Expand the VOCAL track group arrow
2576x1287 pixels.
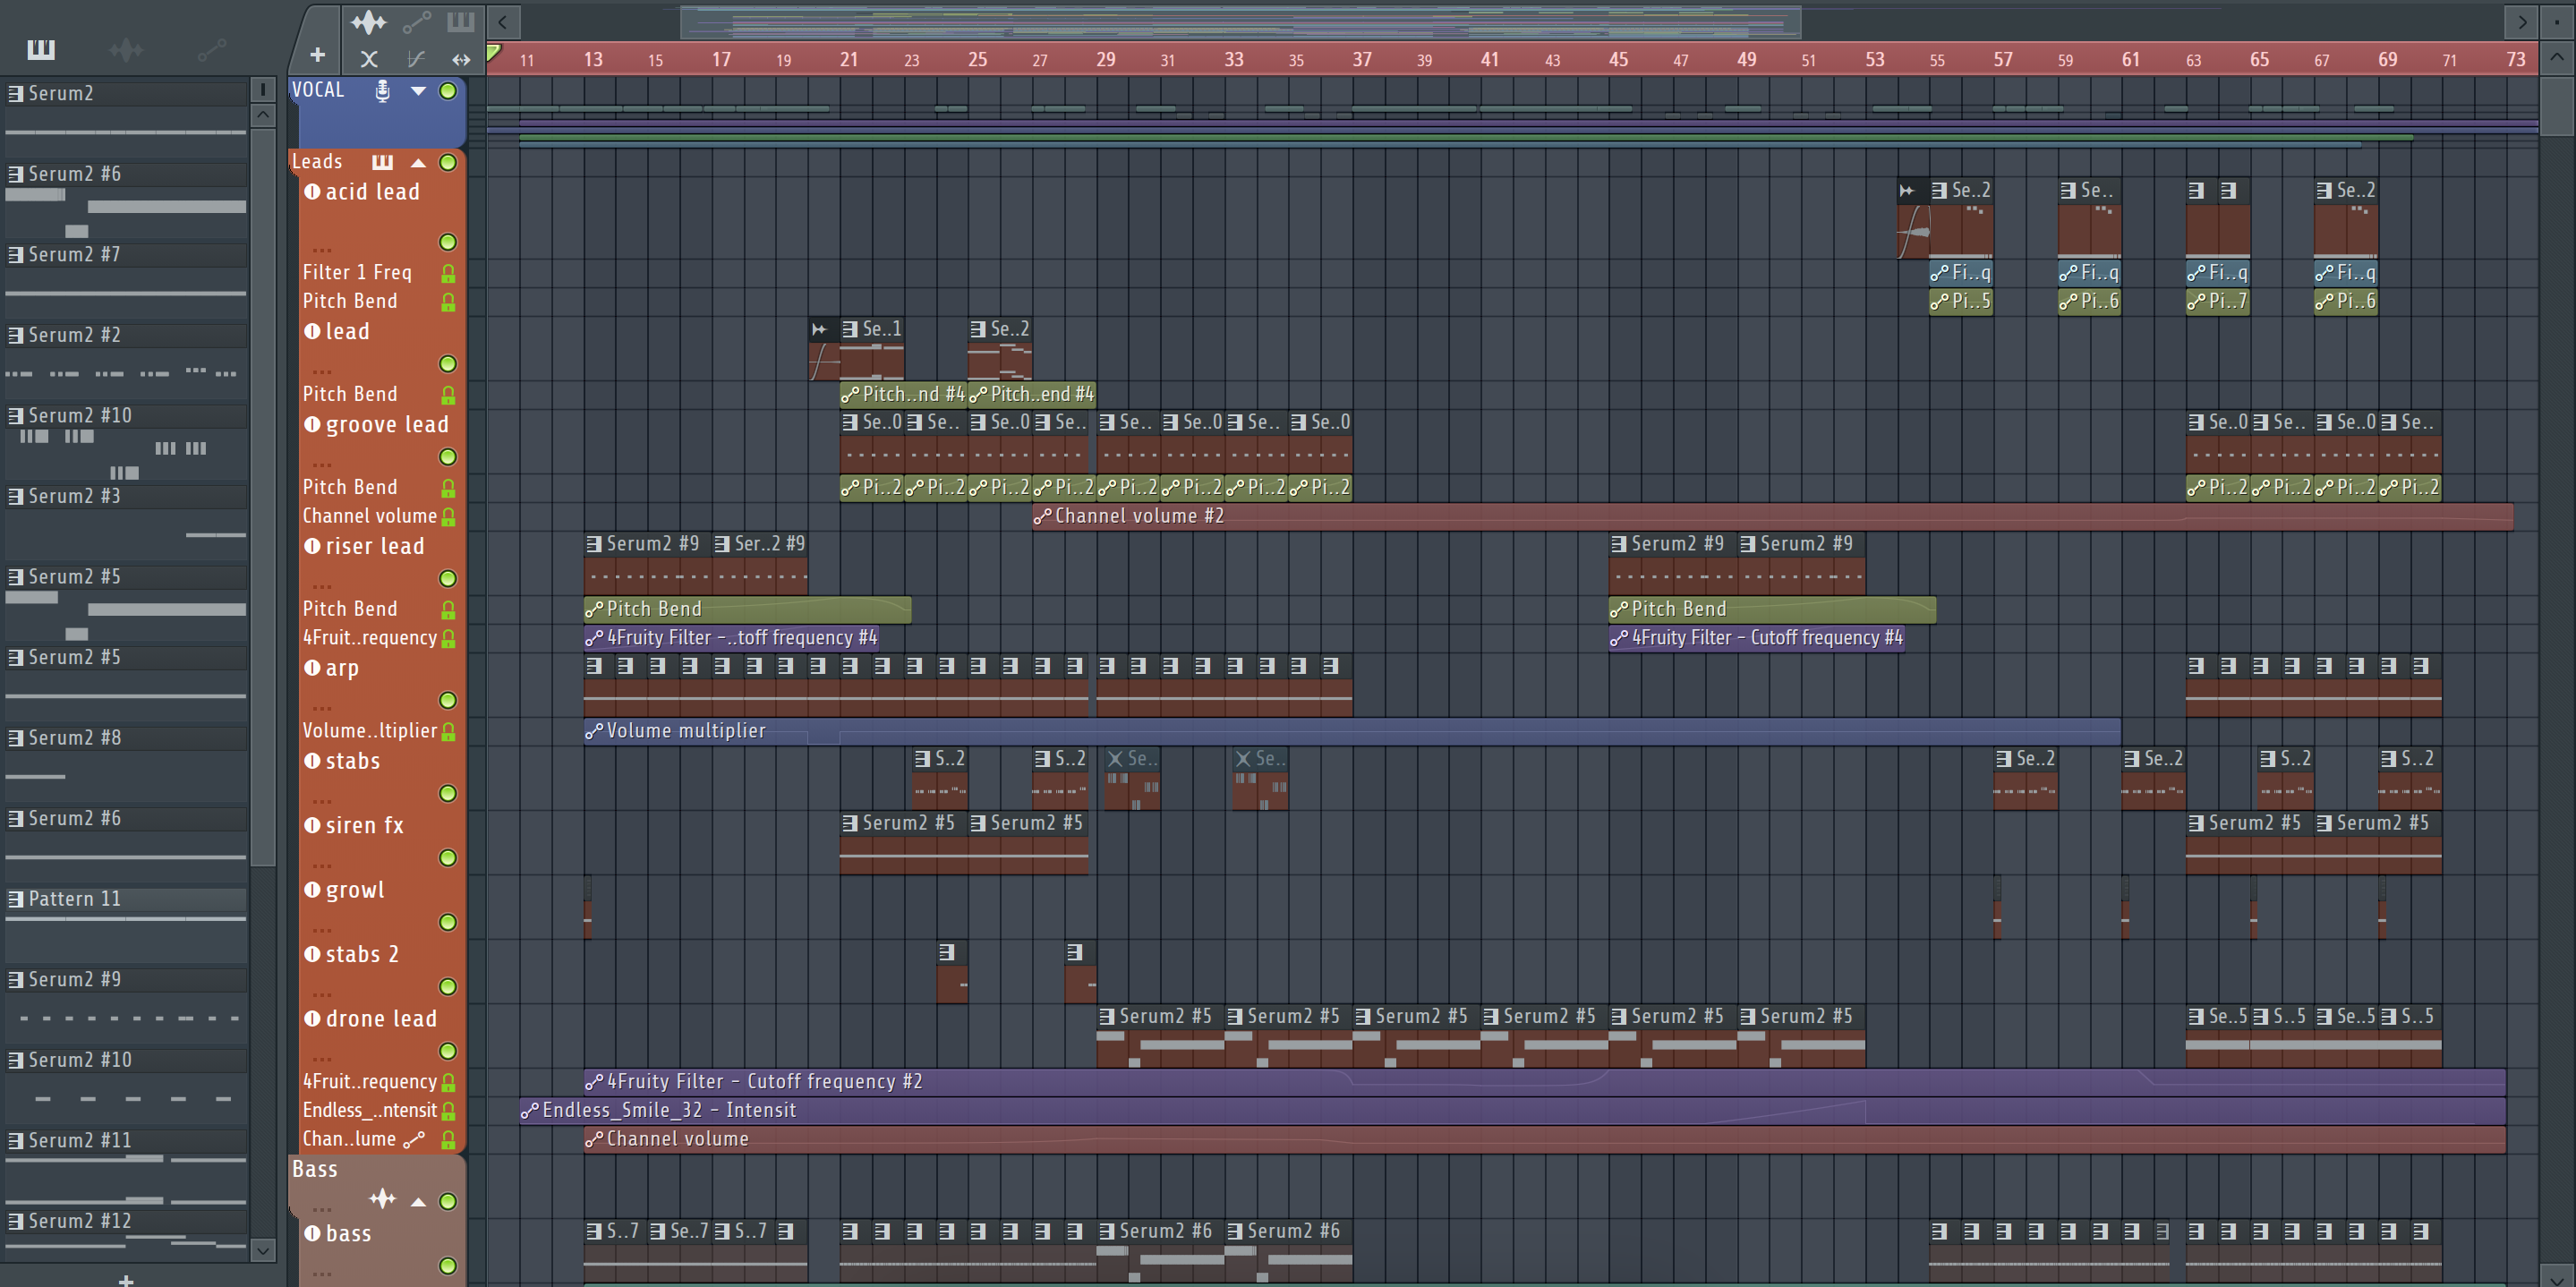(x=418, y=91)
